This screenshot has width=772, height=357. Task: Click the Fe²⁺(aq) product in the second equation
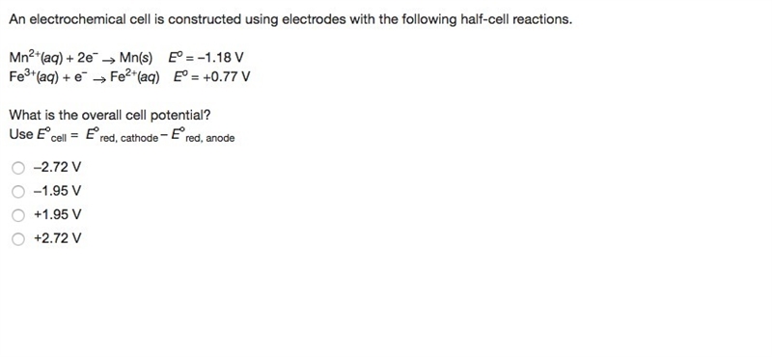[135, 77]
